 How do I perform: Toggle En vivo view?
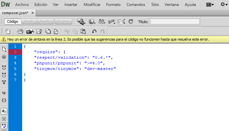click(63, 21)
